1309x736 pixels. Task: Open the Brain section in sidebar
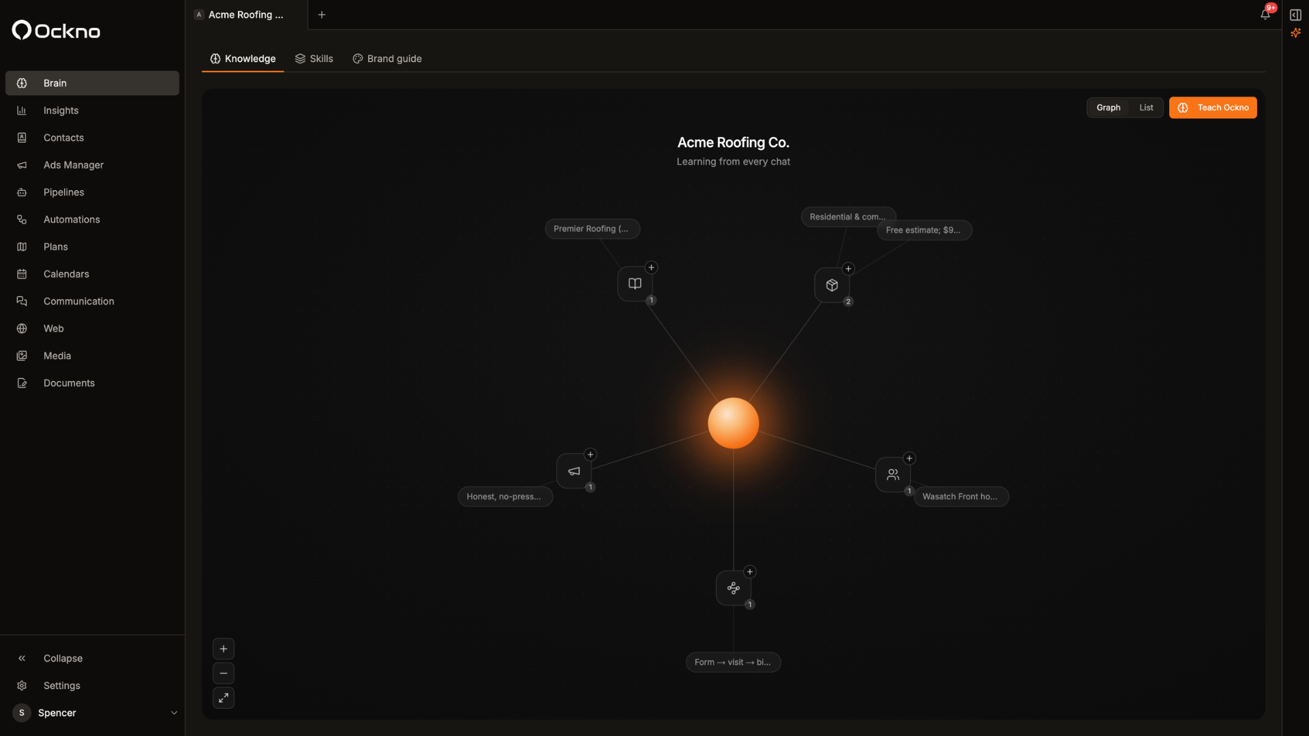(92, 83)
